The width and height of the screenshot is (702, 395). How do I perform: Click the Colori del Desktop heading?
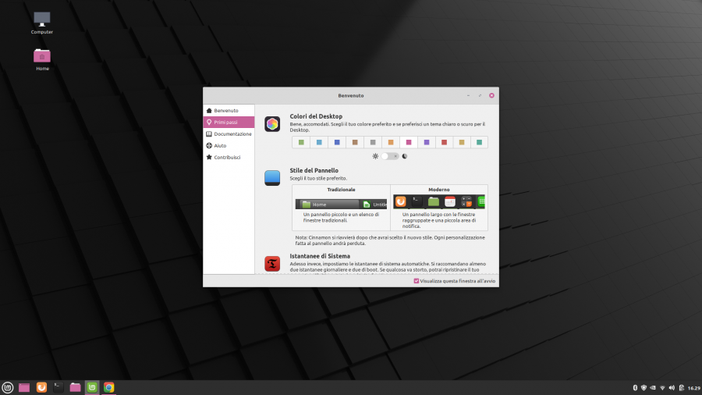[x=316, y=116]
